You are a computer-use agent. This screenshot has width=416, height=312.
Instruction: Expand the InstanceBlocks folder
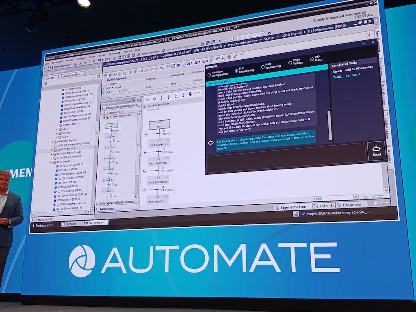point(57,125)
